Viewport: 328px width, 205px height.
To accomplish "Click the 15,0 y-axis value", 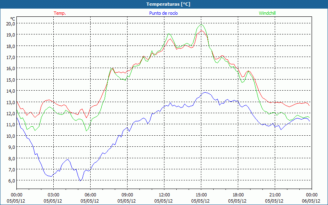I will click(x=11, y=80).
